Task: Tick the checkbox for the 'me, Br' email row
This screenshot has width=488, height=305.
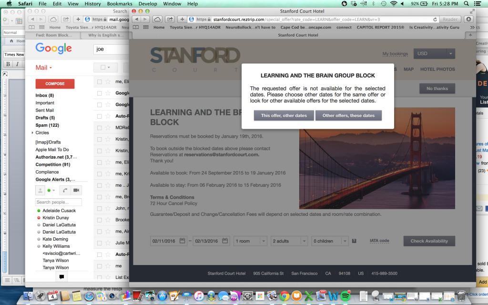Action: click(x=99, y=197)
